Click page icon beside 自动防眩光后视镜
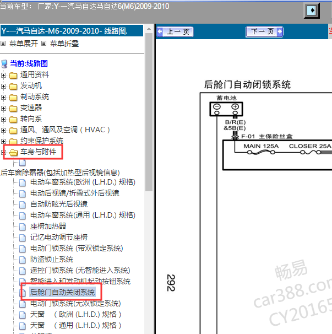Image resolution: width=332 pixels, height=334 pixels. point(23,205)
